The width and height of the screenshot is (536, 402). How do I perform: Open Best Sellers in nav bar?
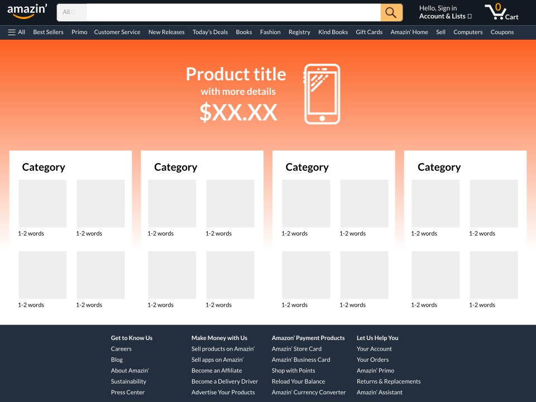pyautogui.click(x=48, y=32)
